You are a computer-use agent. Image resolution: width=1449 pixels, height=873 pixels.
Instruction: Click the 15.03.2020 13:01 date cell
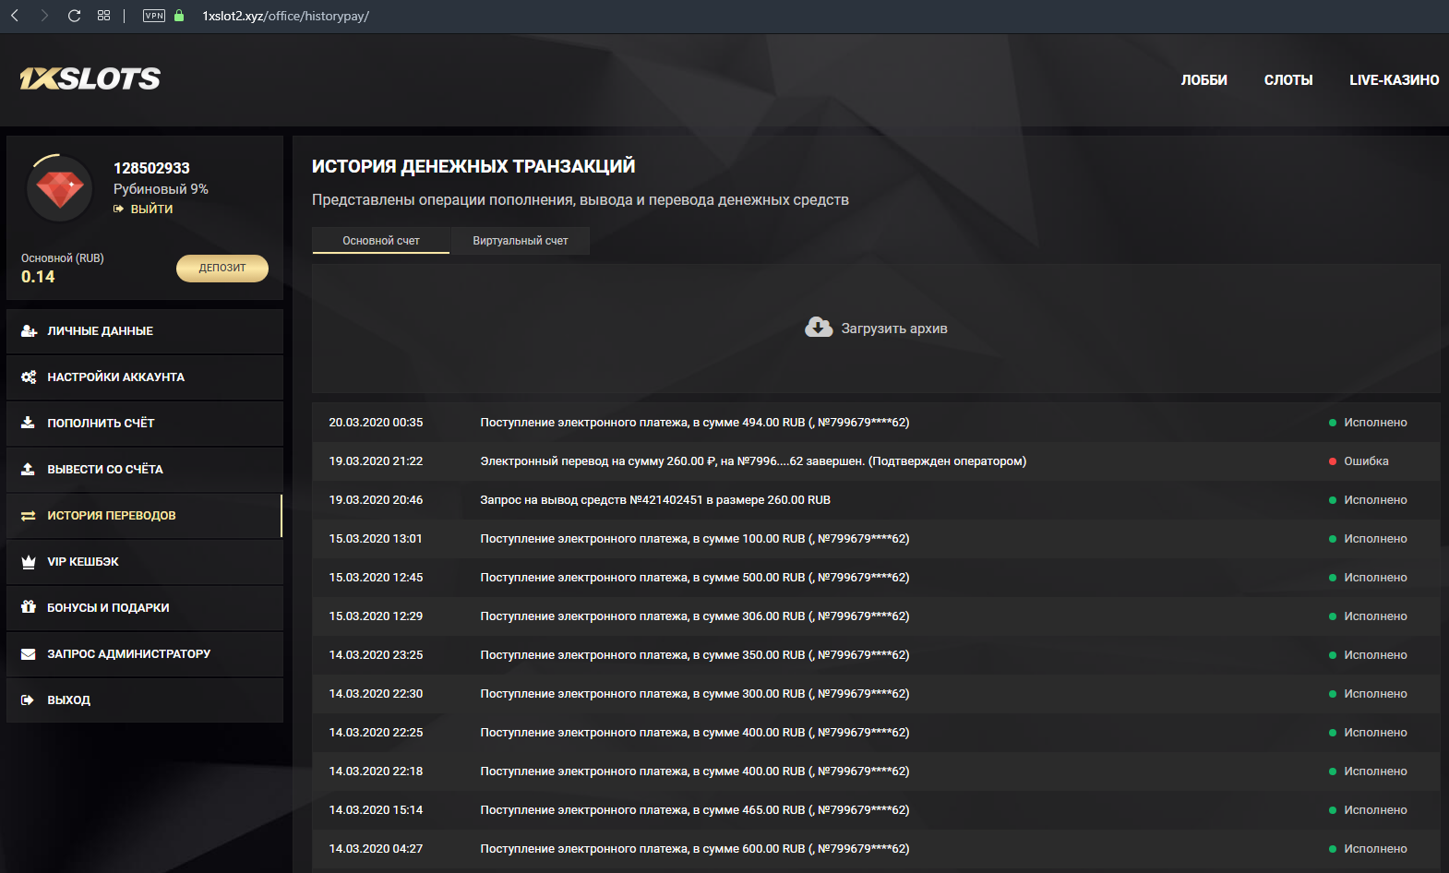[x=376, y=539]
